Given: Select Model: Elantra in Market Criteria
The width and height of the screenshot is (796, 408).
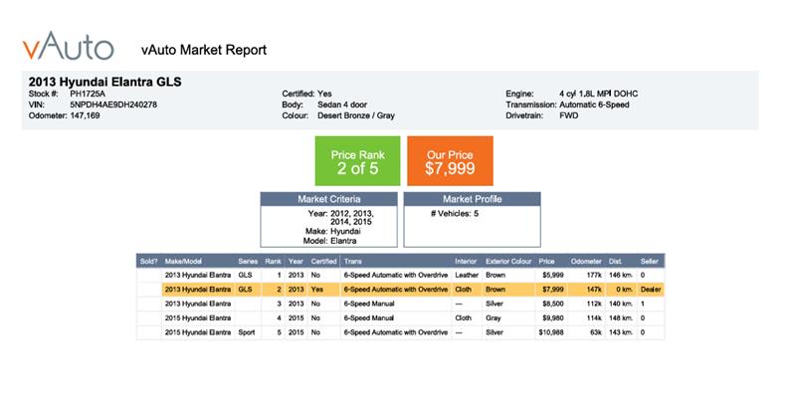Looking at the screenshot, I should [x=330, y=241].
